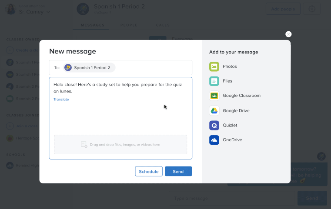Expand the Sr. Carney account dropdown
331x209 pixels.
(48, 12)
